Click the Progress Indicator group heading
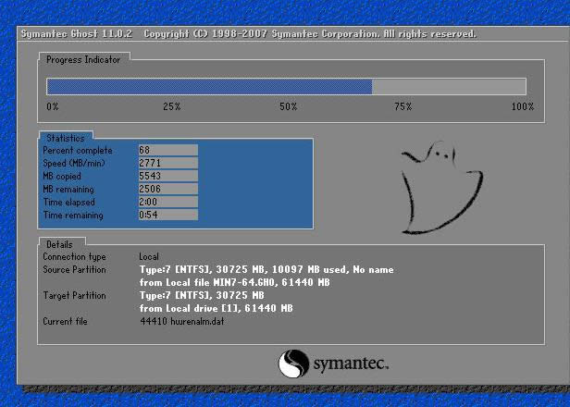Screen dimensions: 570x407 pos(82,59)
